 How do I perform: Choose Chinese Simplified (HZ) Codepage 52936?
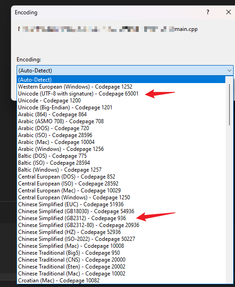121,232
